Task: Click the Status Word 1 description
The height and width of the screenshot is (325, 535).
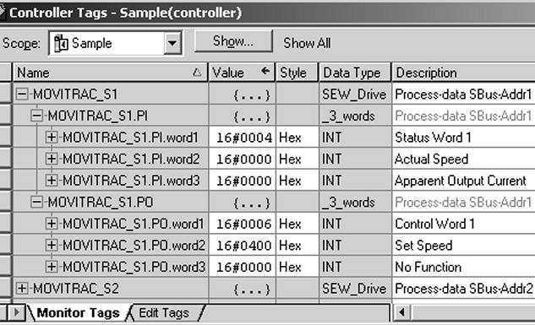Action: pos(433,138)
